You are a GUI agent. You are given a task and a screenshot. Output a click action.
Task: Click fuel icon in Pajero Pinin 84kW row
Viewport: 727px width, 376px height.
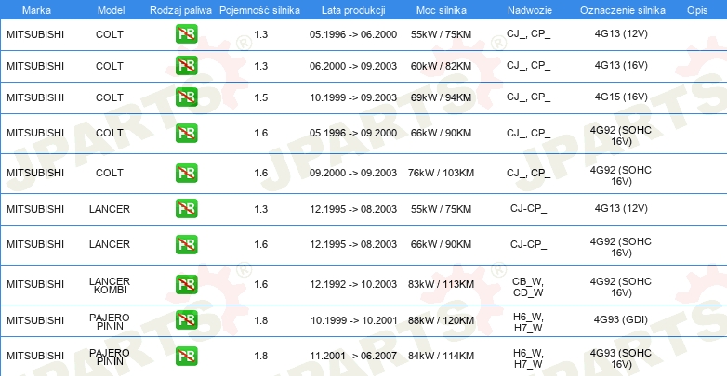click(x=186, y=356)
